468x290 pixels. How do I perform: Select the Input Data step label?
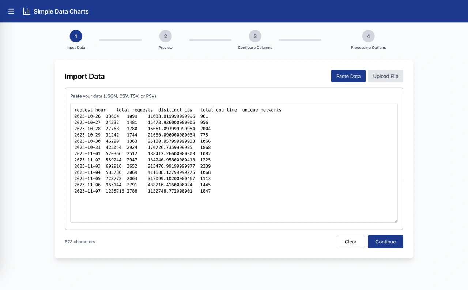[x=76, y=47]
